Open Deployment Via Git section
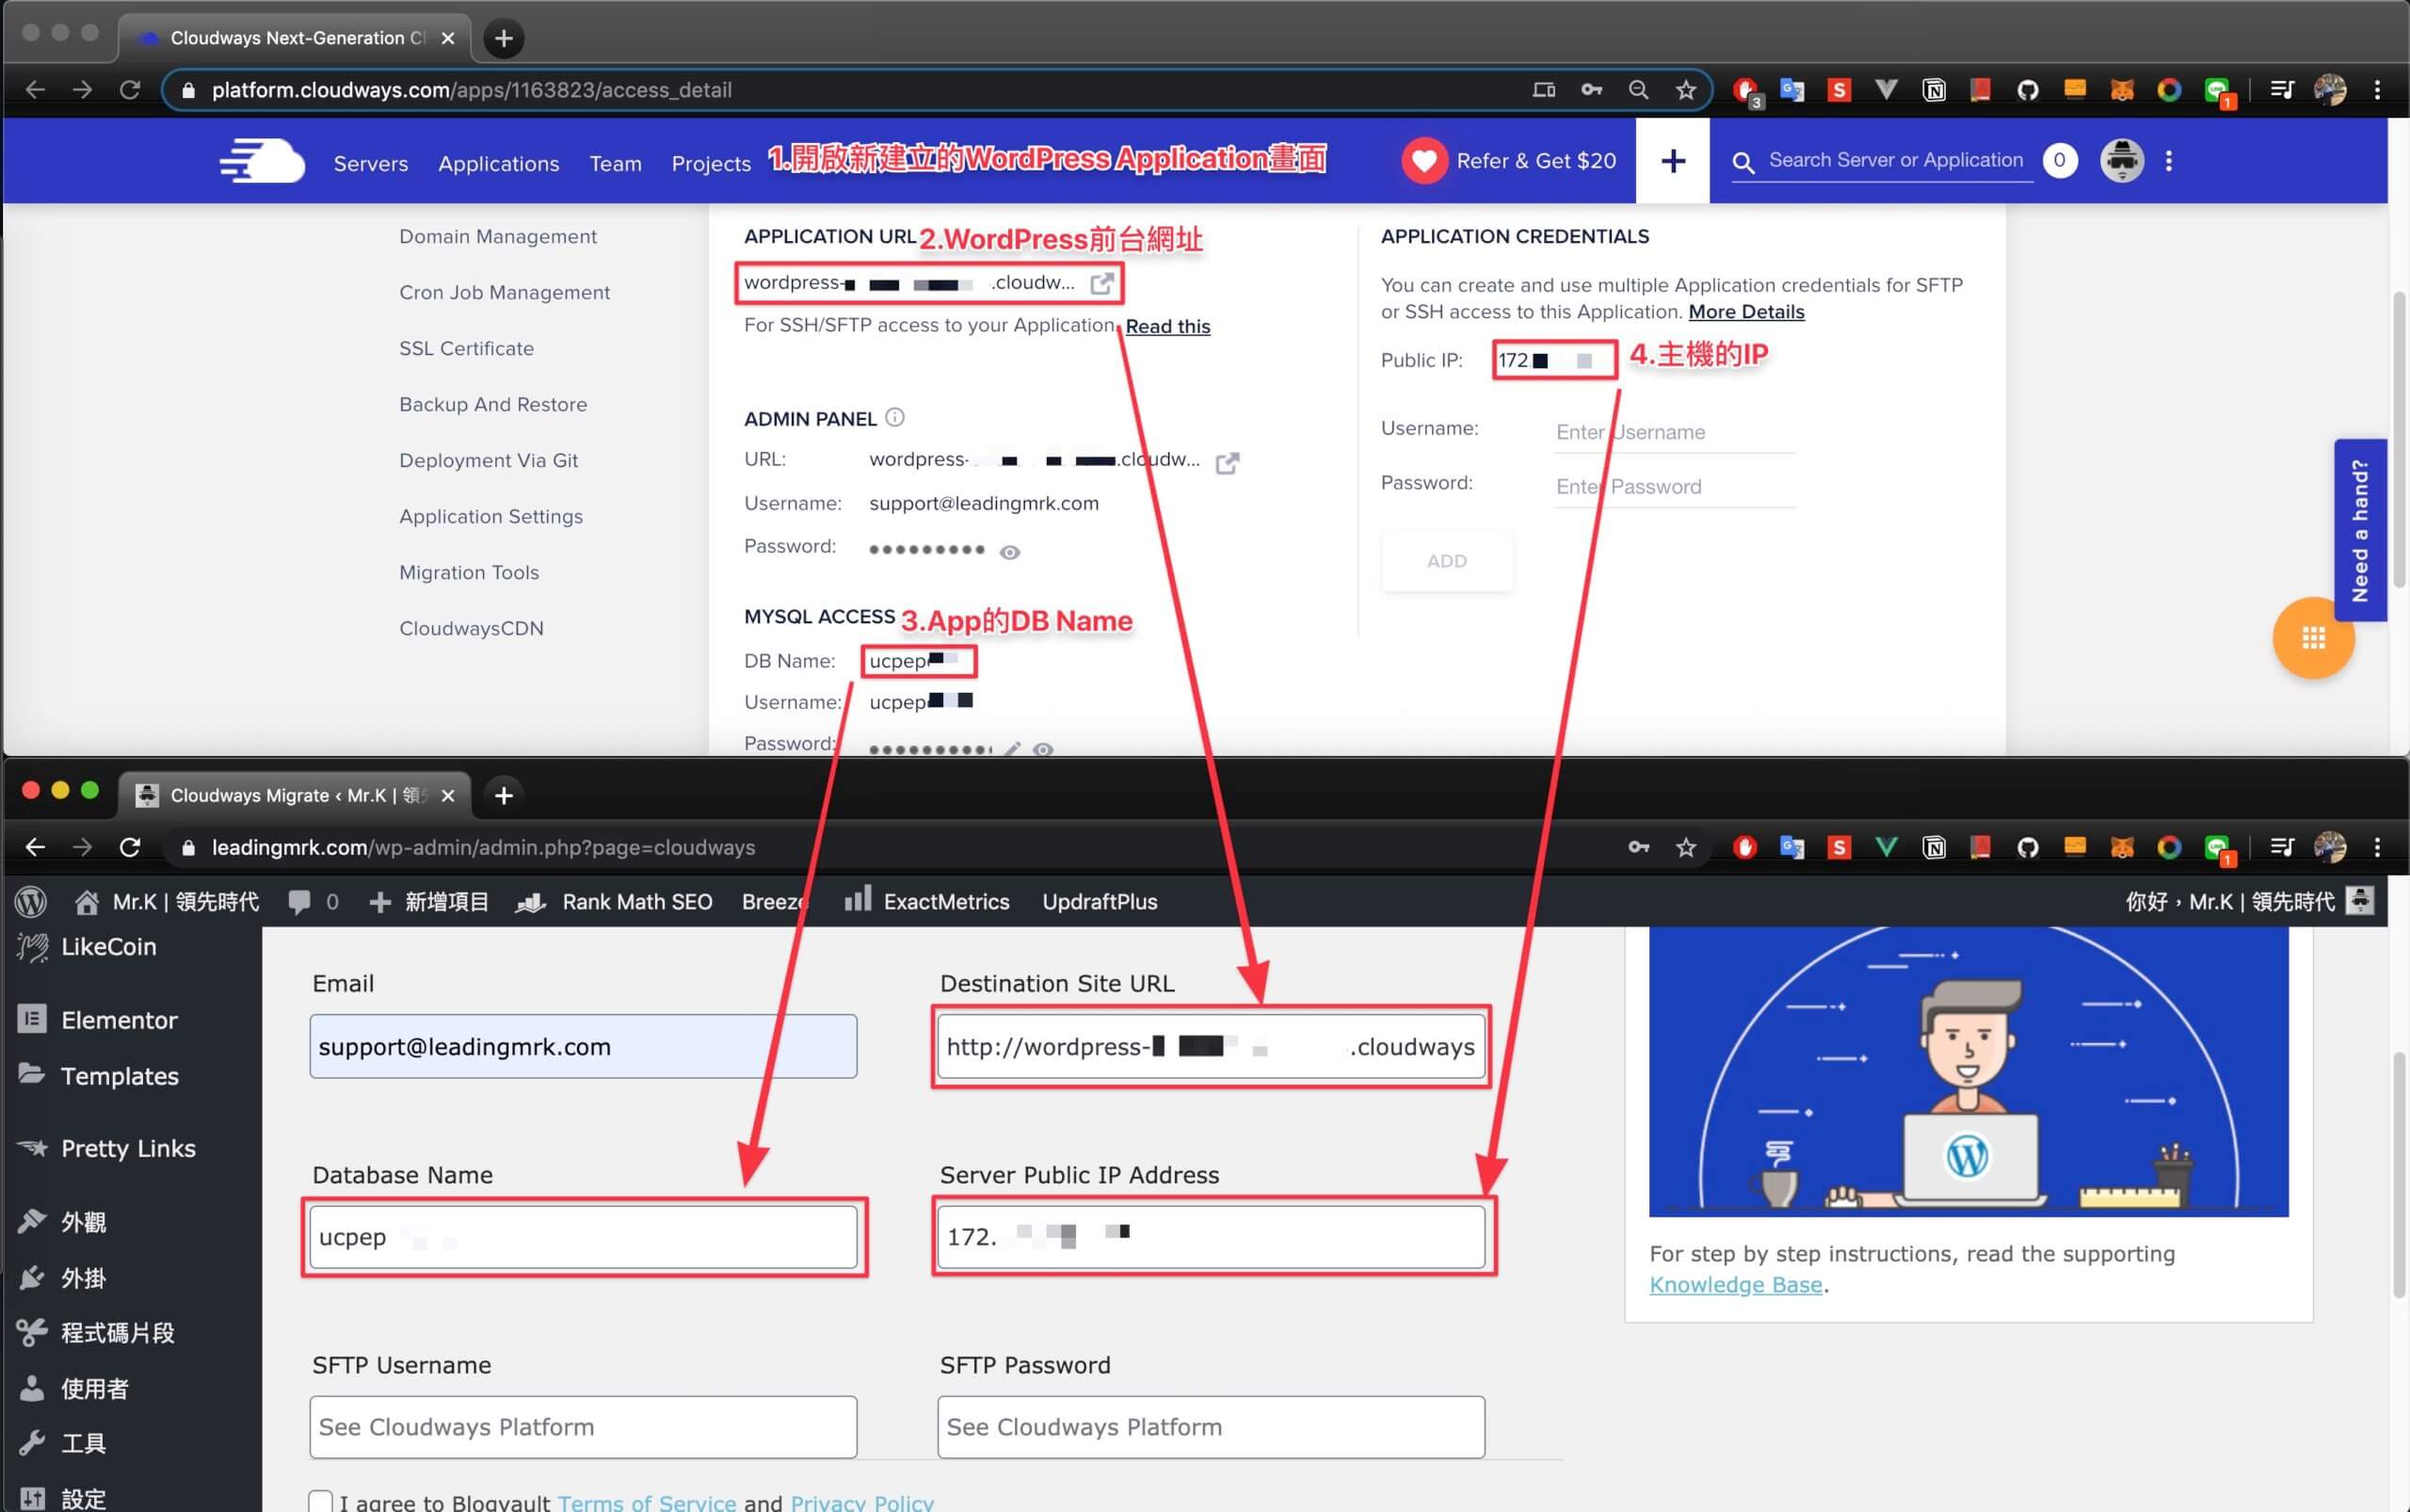This screenshot has width=2410, height=1512. [x=489, y=460]
